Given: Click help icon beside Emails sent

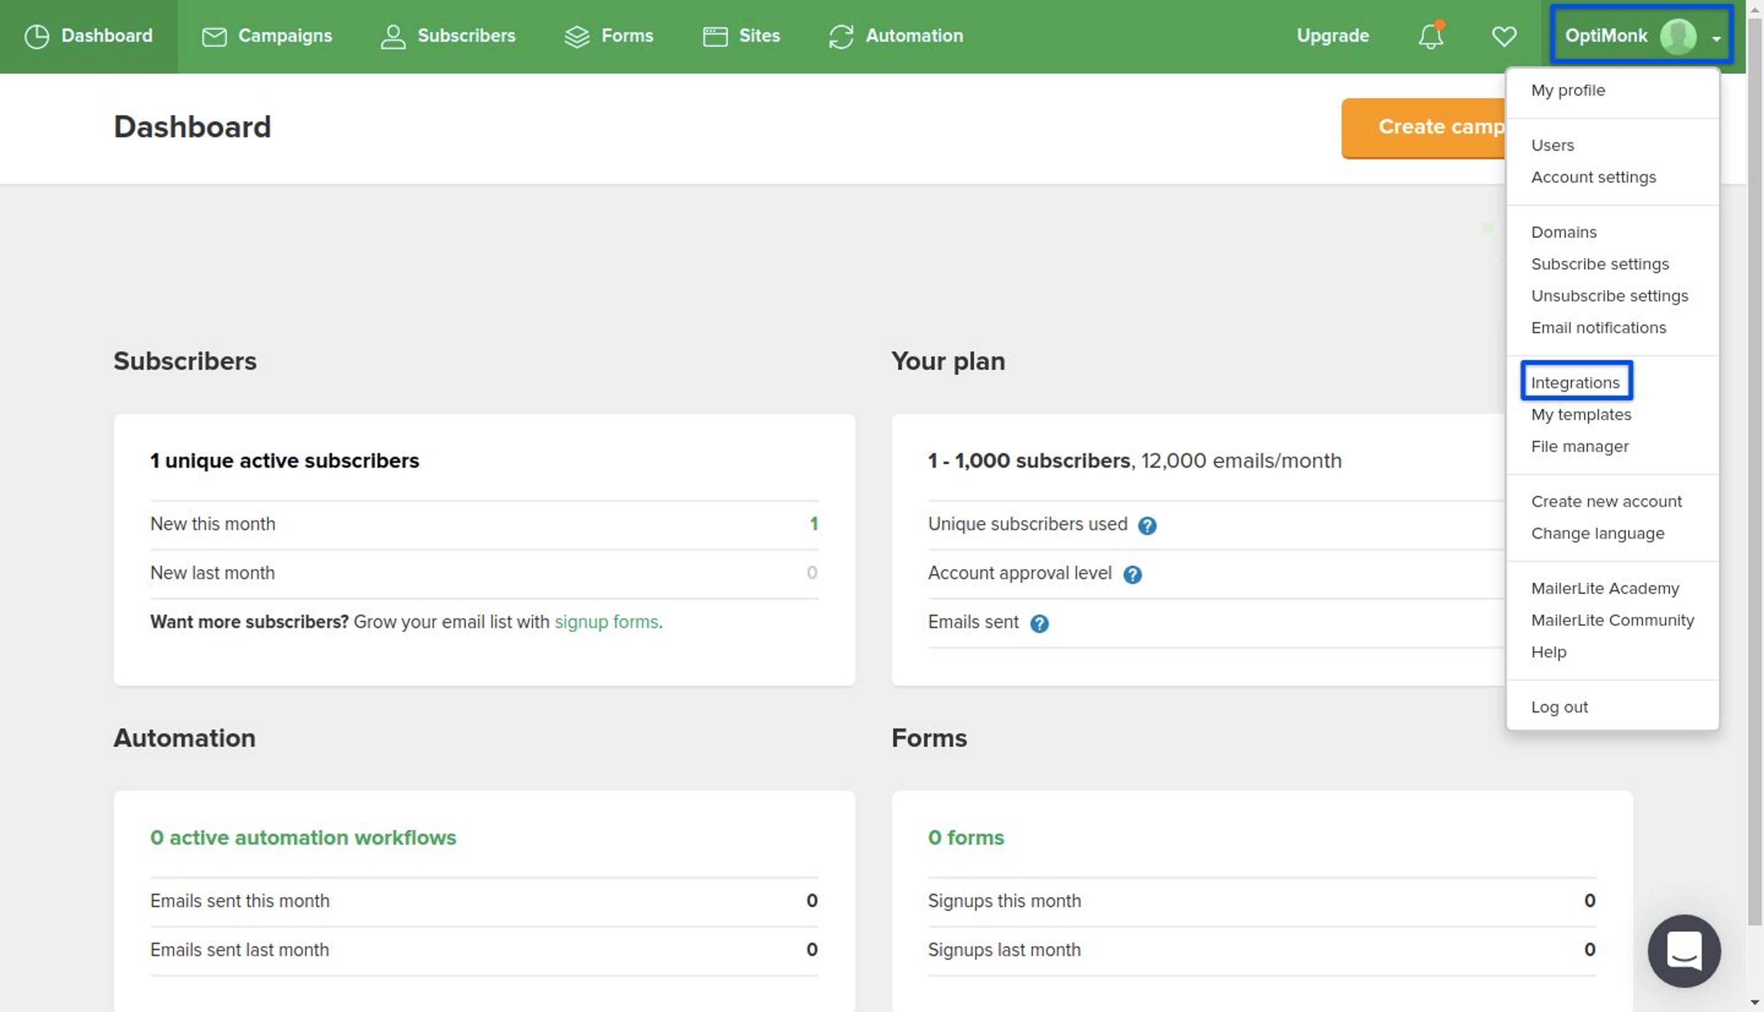Looking at the screenshot, I should [1039, 623].
